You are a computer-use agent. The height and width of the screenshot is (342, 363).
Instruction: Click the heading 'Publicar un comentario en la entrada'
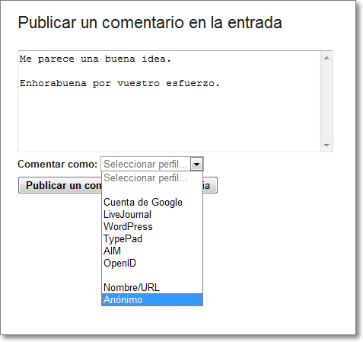click(x=150, y=23)
